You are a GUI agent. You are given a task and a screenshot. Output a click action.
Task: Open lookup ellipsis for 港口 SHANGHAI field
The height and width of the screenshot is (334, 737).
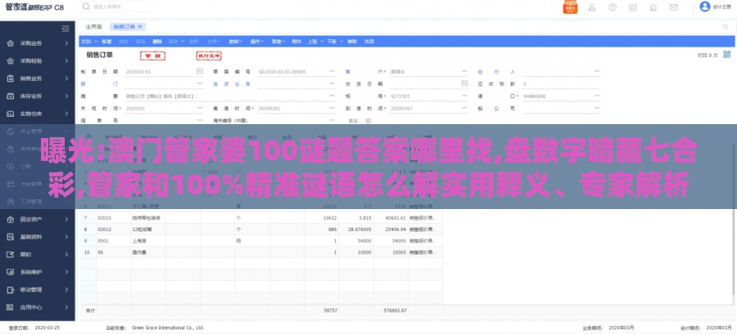(597, 96)
